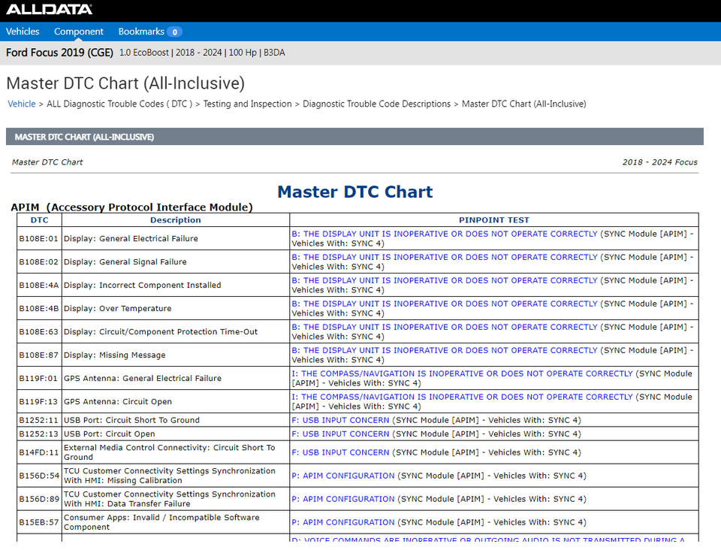This screenshot has width=721, height=550.
Task: Click the ALLDATA logo
Action: tap(50, 10)
